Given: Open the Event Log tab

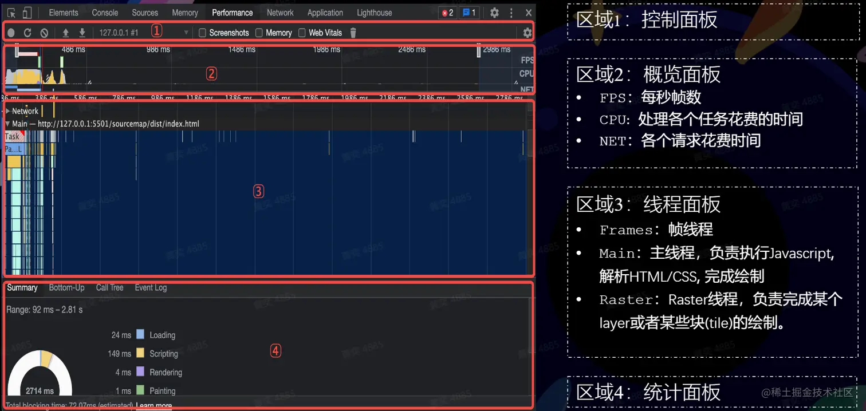Looking at the screenshot, I should 151,287.
